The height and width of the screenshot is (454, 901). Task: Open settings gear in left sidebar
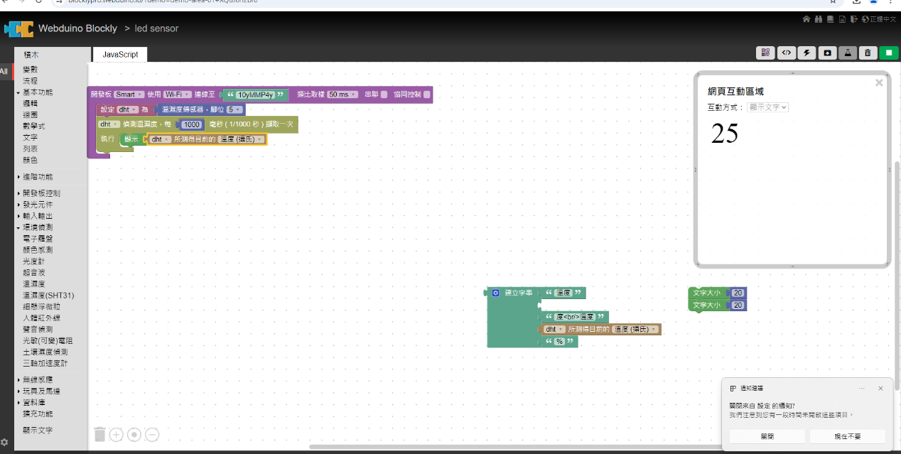[5, 442]
